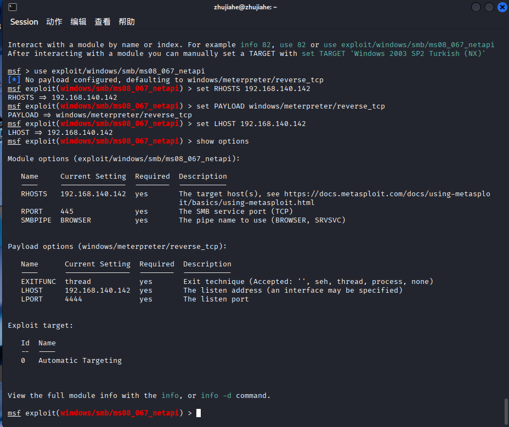Click the 'Exploit target:' heading
The height and width of the screenshot is (427, 509).
(x=41, y=326)
